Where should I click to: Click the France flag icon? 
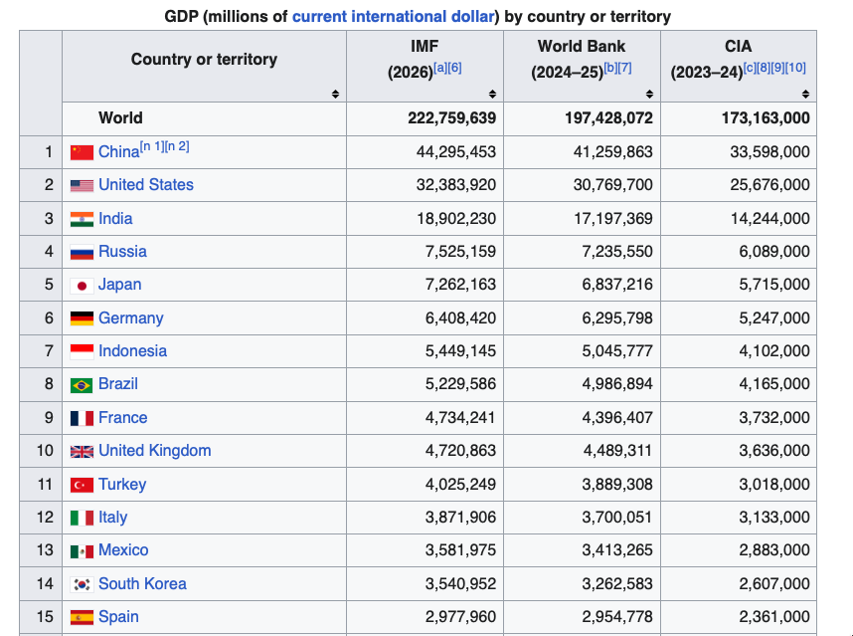[x=82, y=418]
